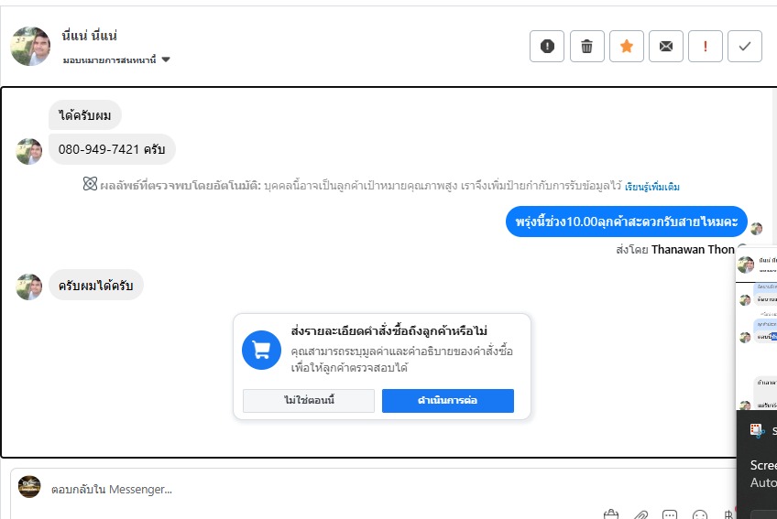The width and height of the screenshot is (777, 519).
Task: Select the phone number message bubble
Action: point(112,149)
